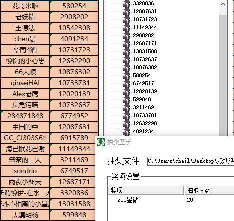Click spreadsheet cell 华南4酒
234x221 pixels.
(25, 50)
